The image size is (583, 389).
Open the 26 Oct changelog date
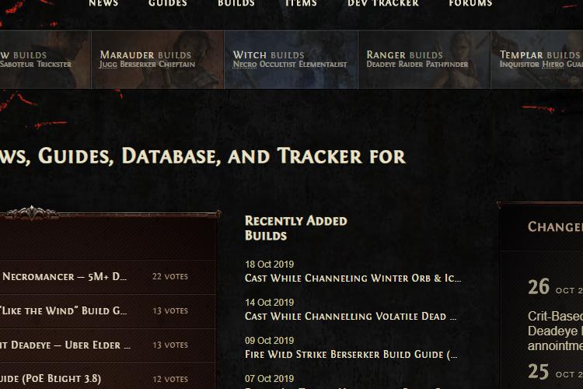point(555,287)
